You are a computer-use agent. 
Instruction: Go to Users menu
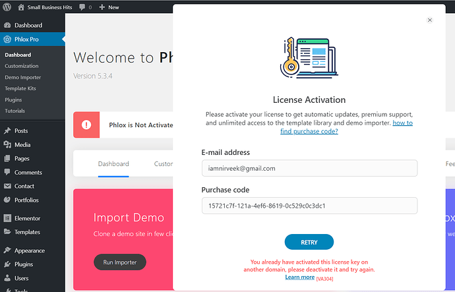coord(22,278)
